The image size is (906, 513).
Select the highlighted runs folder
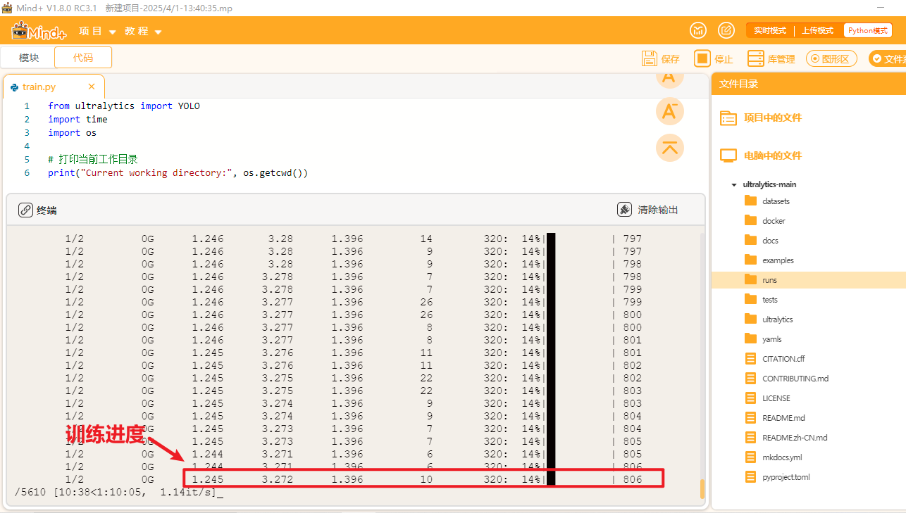click(x=809, y=280)
